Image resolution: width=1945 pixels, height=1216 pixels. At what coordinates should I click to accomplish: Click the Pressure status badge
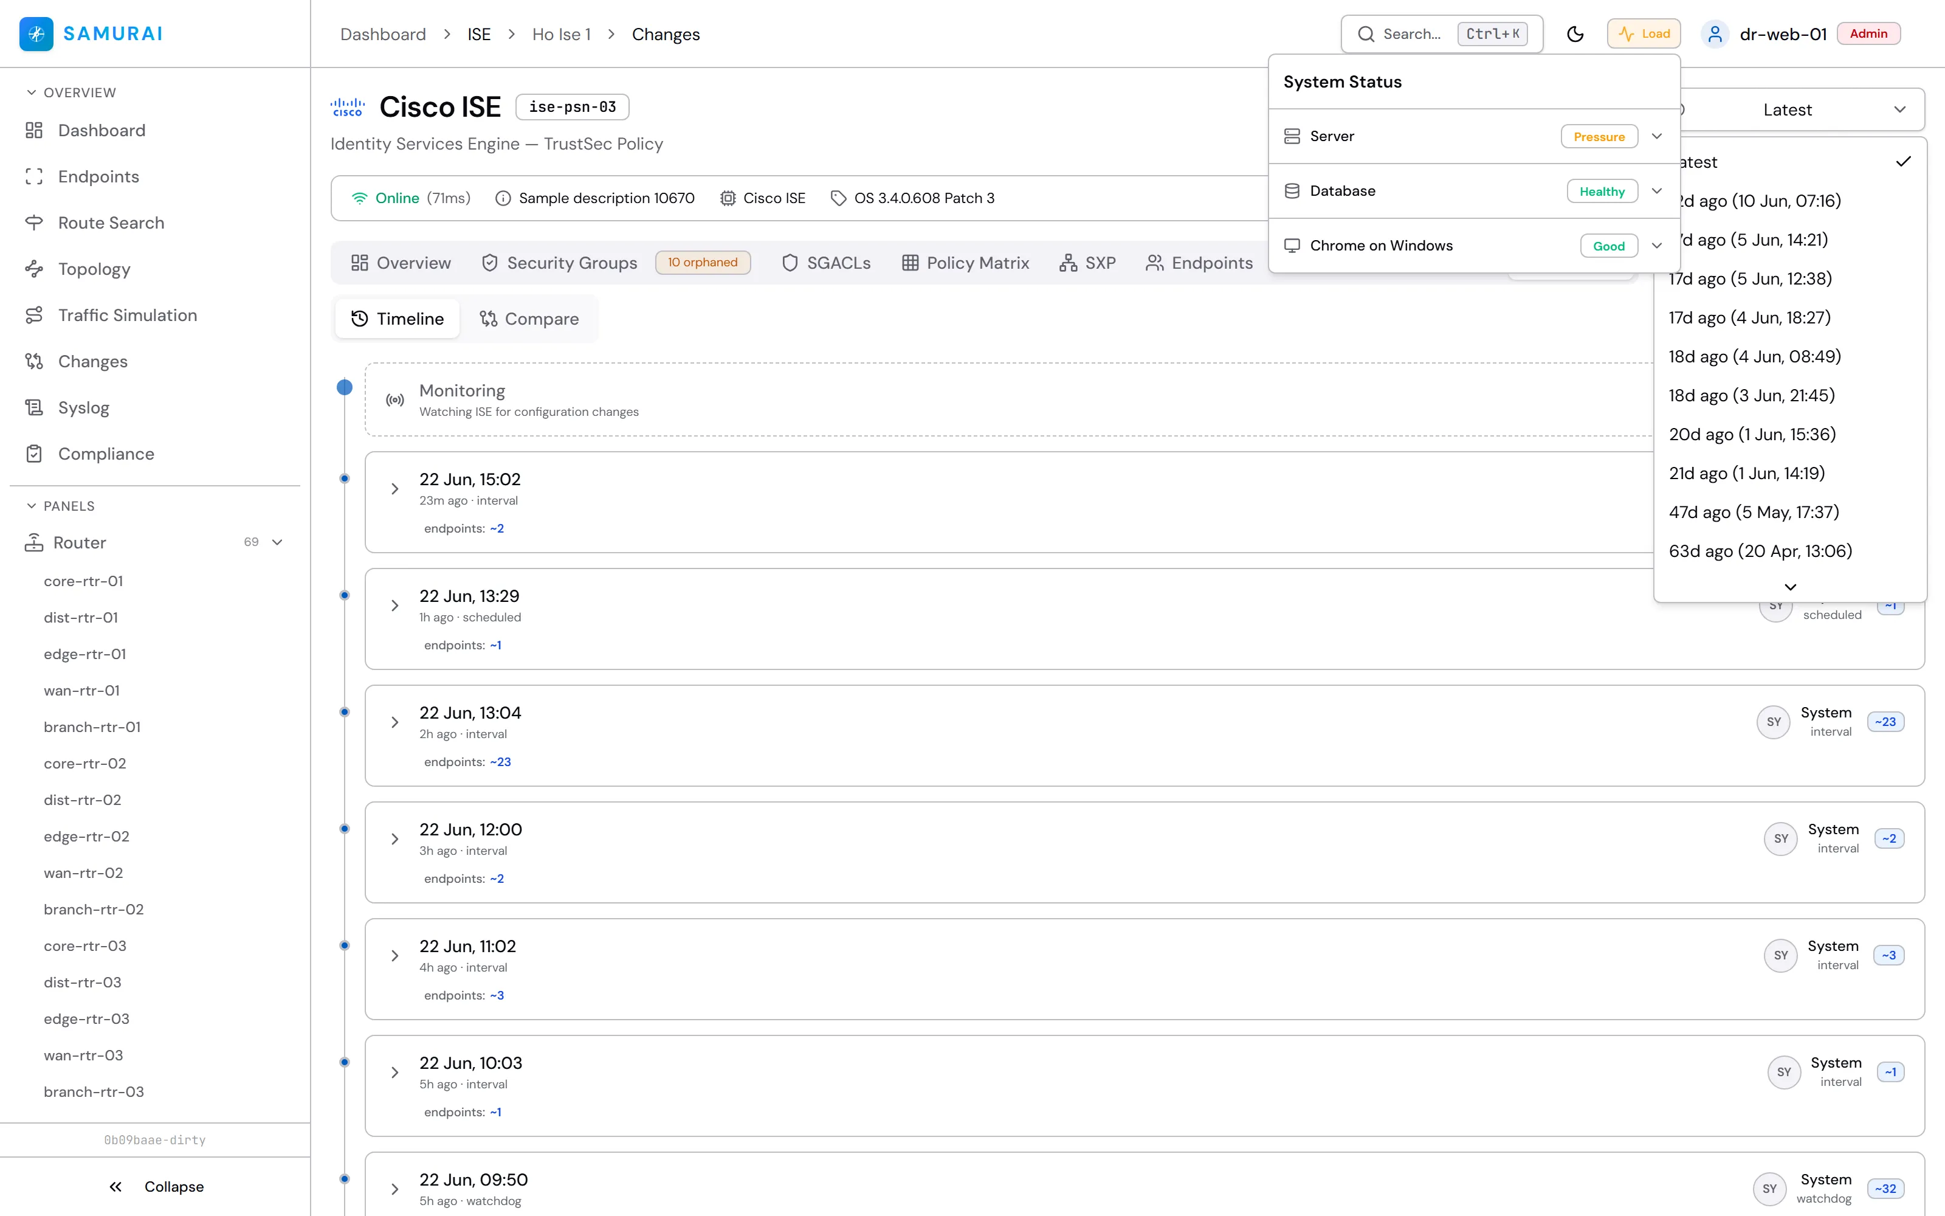click(1599, 137)
